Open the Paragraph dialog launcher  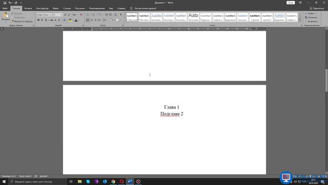[123, 25]
